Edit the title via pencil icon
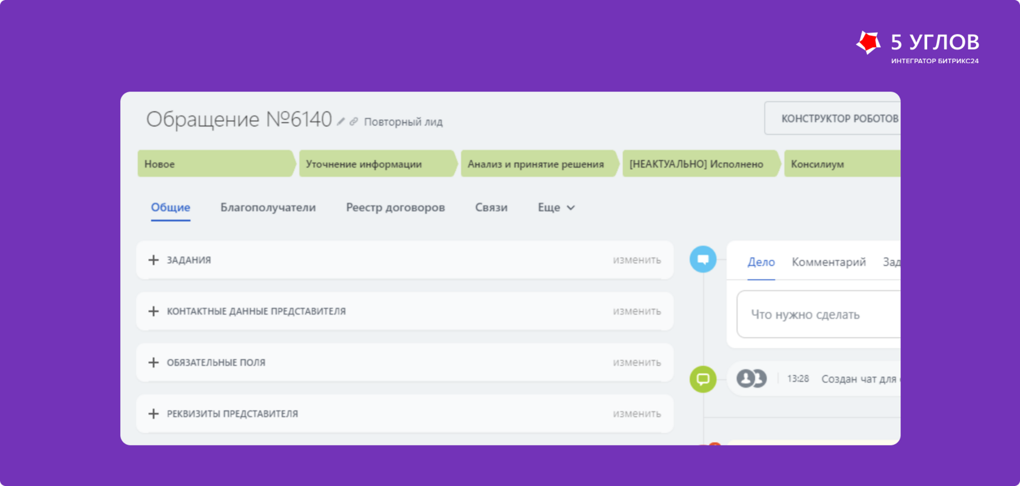Viewport: 1020px width, 486px height. (341, 122)
